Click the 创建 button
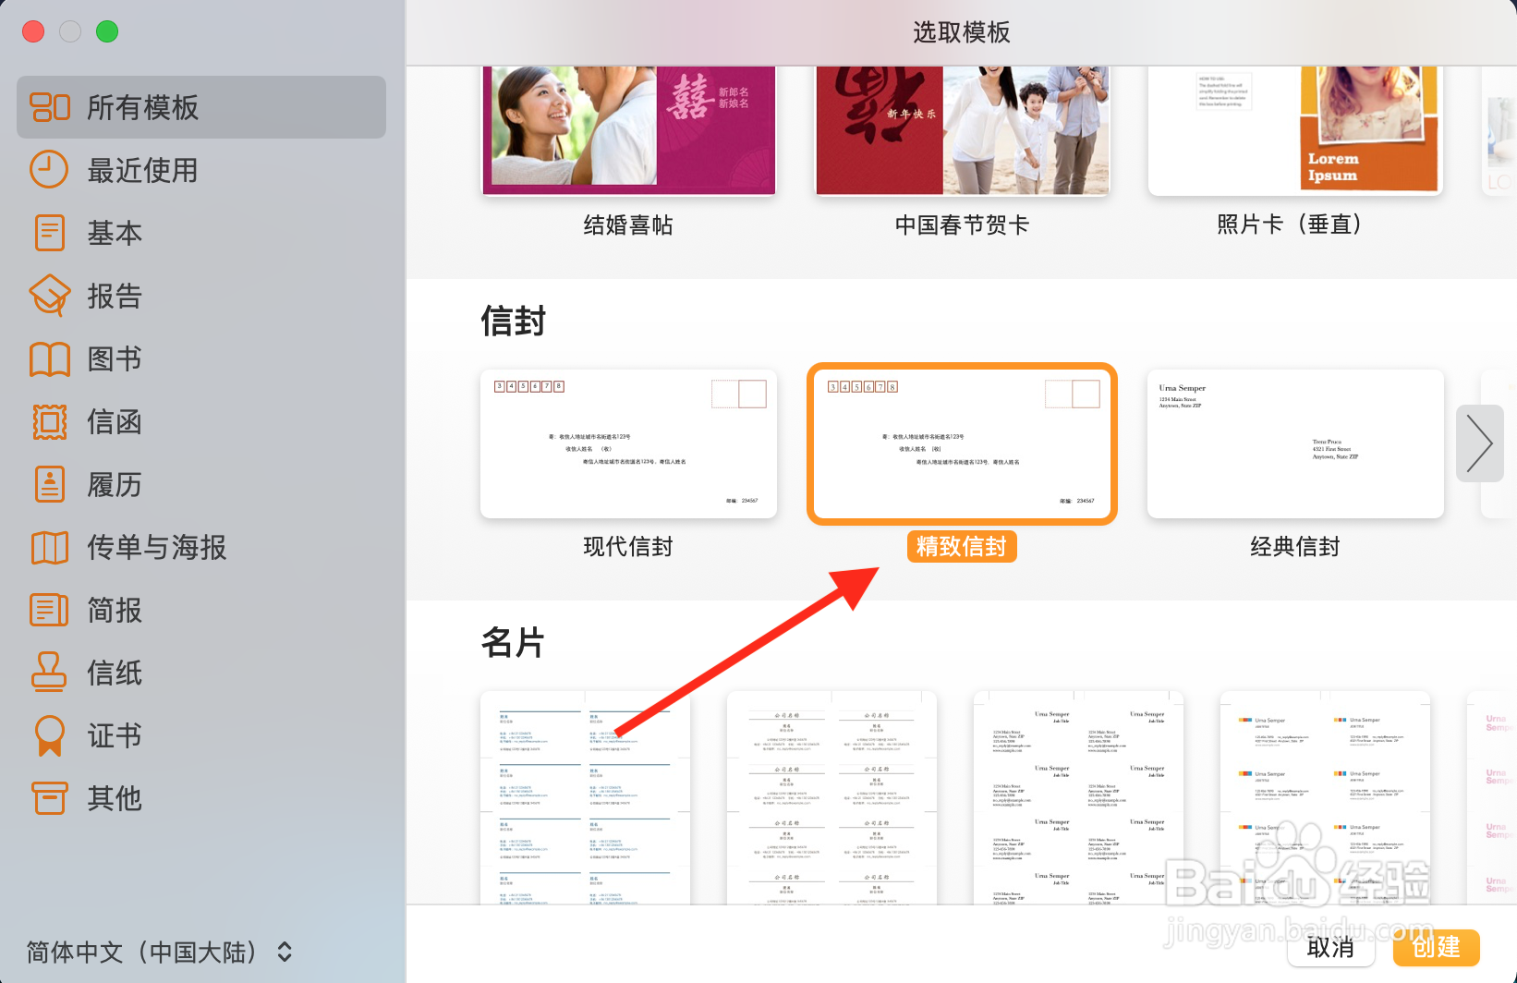The height and width of the screenshot is (983, 1517). coord(1436,948)
